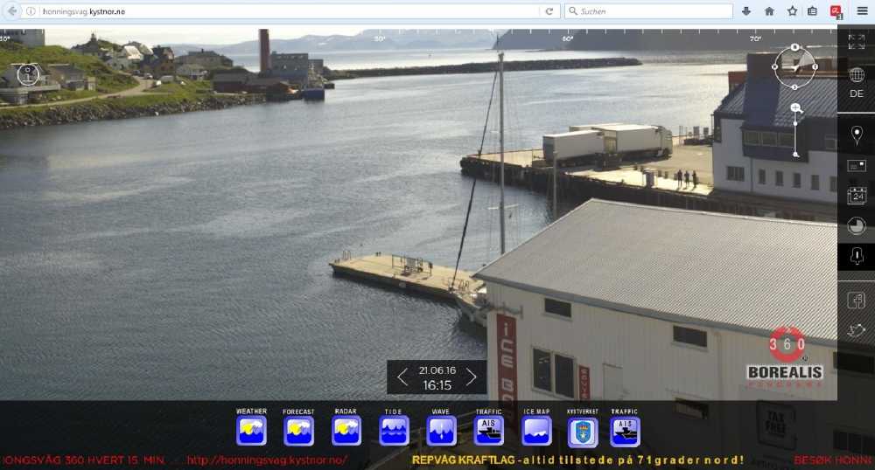875x470 pixels.
Task: Open the postcard image icon in sidebar
Action: (857, 165)
